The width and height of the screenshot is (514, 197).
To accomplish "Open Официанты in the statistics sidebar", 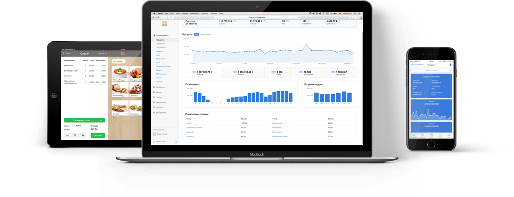I will [x=161, y=47].
